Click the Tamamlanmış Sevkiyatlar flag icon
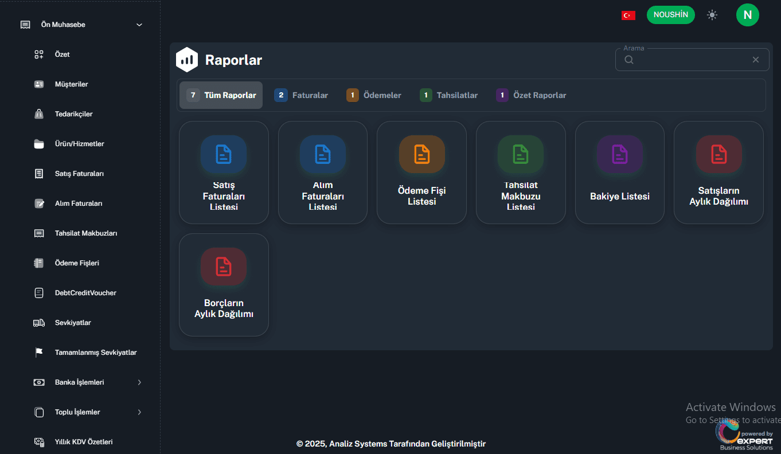The image size is (781, 454). [x=39, y=353]
